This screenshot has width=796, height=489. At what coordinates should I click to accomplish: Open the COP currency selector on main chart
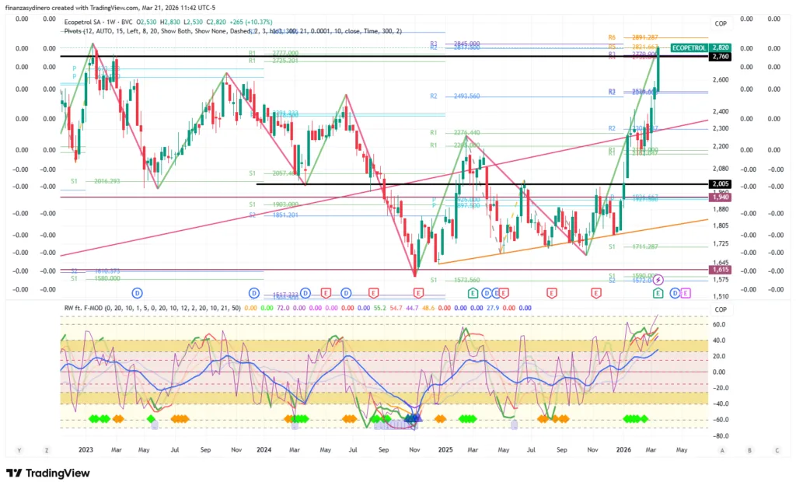(x=721, y=23)
